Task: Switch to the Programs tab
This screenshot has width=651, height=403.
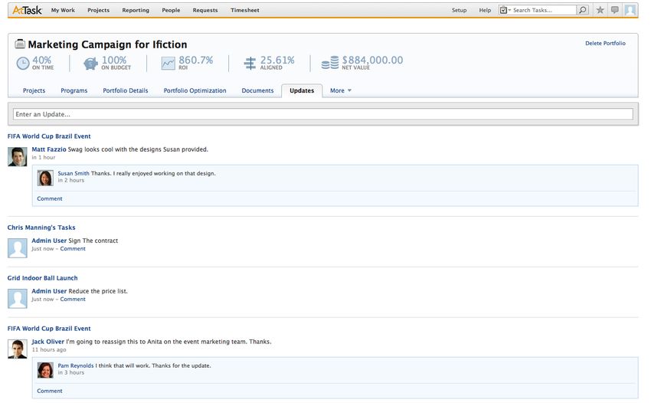Action: click(x=74, y=90)
